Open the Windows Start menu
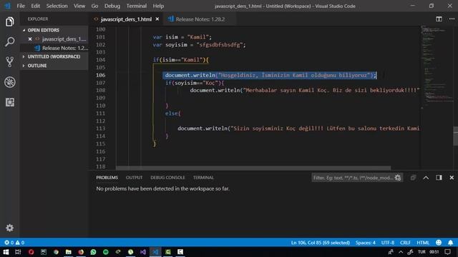This screenshot has width=458, height=257. pyautogui.click(x=6, y=252)
